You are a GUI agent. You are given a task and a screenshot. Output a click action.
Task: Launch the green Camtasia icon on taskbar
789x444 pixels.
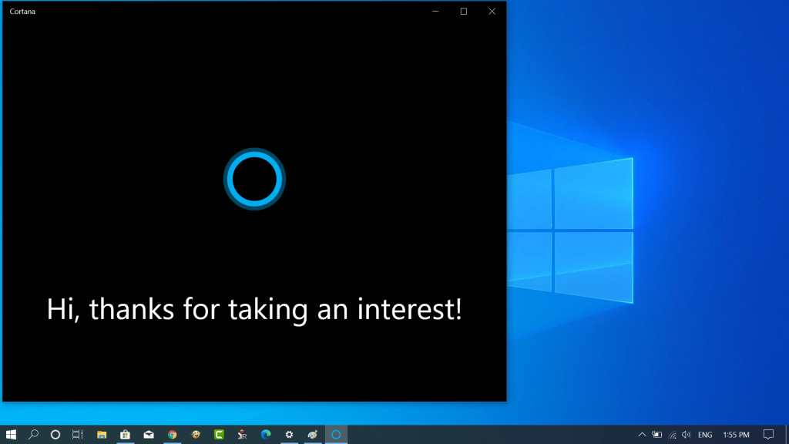(x=219, y=435)
